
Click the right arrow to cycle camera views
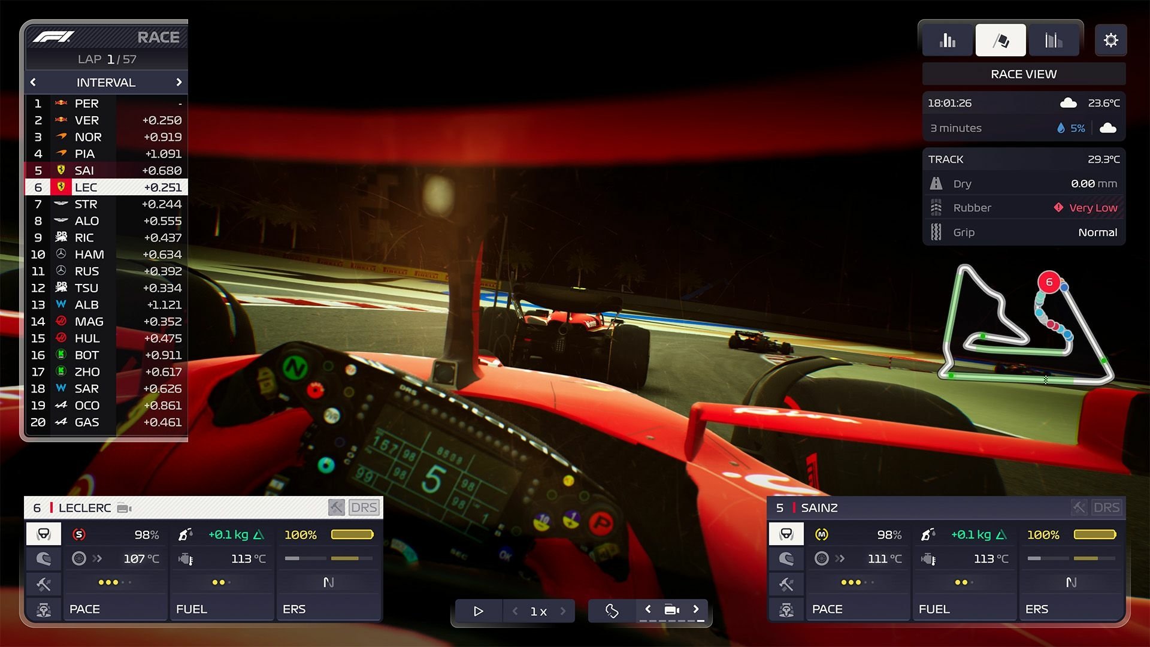(x=696, y=609)
